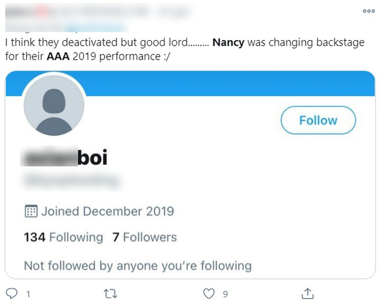Open the 134 Following list
380x306 pixels.
pyautogui.click(x=63, y=237)
